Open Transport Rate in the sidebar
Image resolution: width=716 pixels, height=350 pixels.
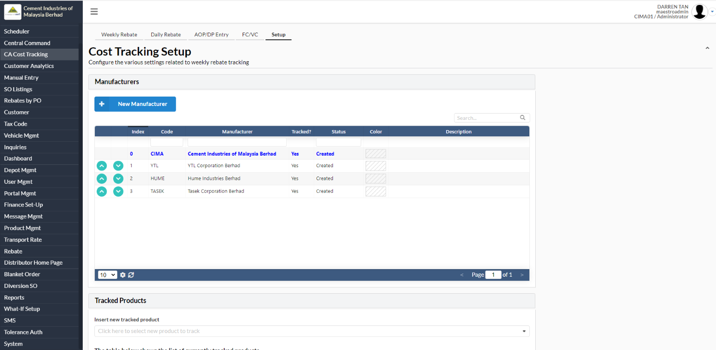tap(39, 240)
